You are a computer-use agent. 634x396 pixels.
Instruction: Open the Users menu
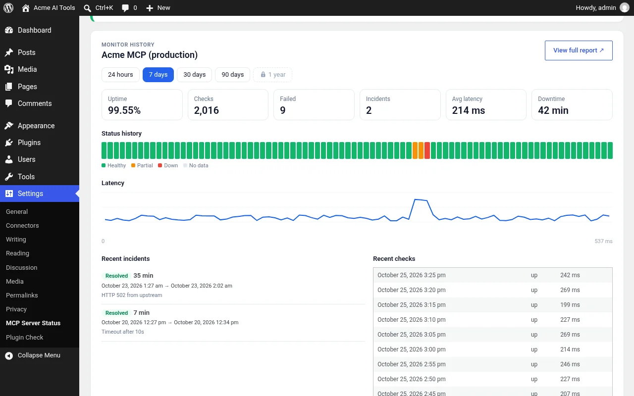(40, 159)
